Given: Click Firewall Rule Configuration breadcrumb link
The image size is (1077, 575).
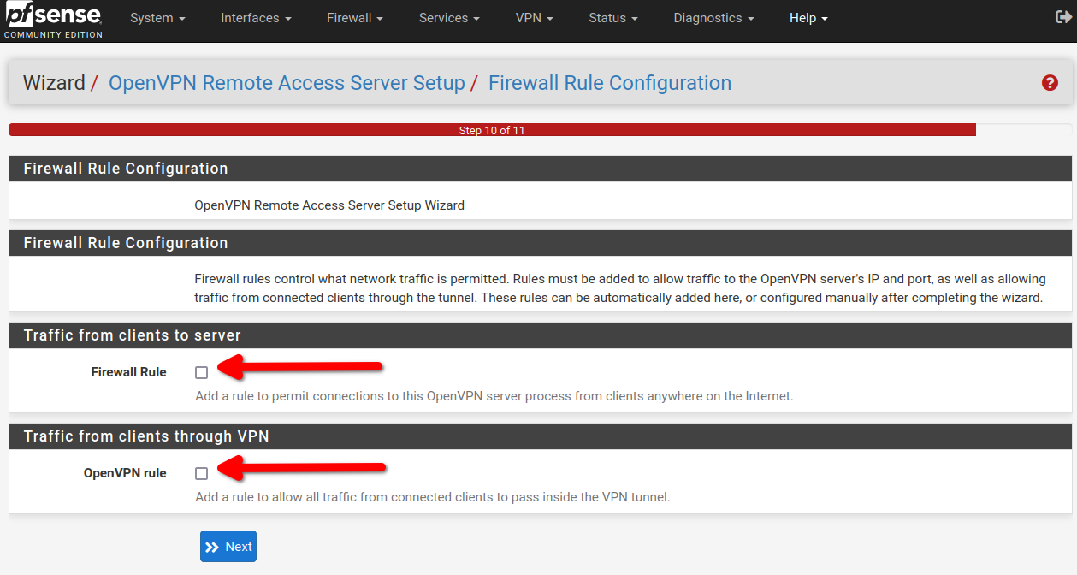Looking at the screenshot, I should (609, 83).
